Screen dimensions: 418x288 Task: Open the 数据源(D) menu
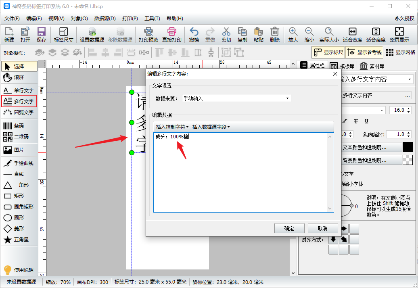[x=105, y=19]
